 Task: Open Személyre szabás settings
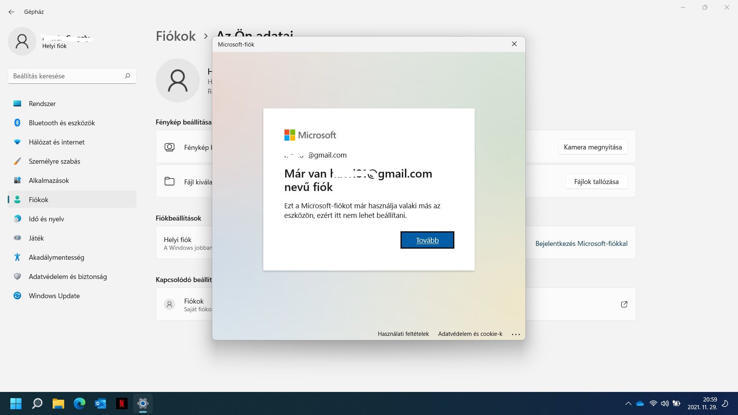click(72, 161)
